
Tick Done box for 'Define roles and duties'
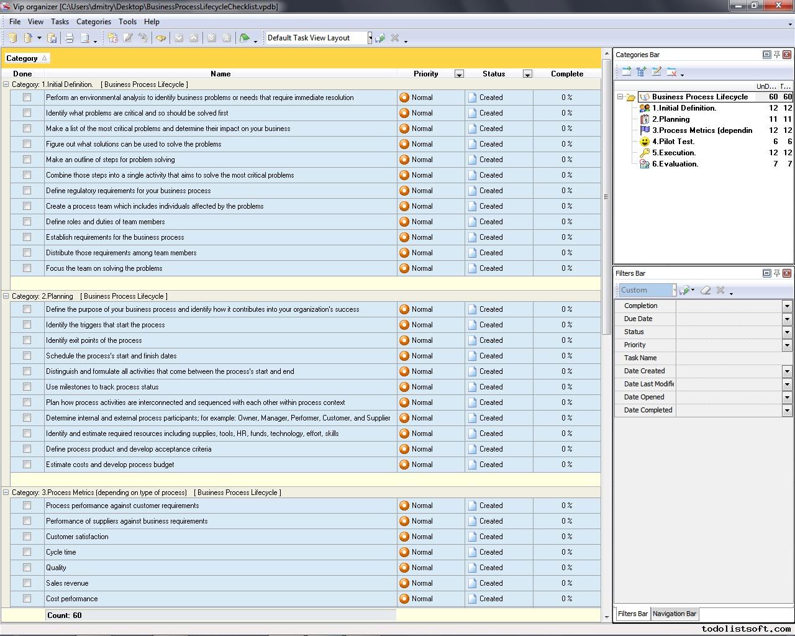[x=27, y=222]
